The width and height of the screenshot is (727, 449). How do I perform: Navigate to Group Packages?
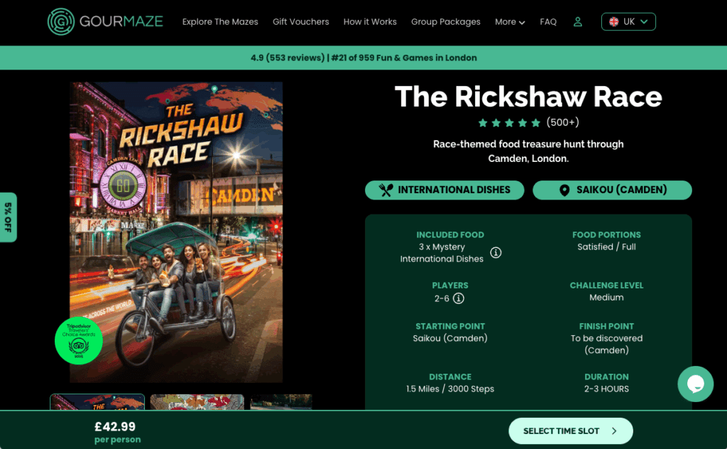[446, 22]
